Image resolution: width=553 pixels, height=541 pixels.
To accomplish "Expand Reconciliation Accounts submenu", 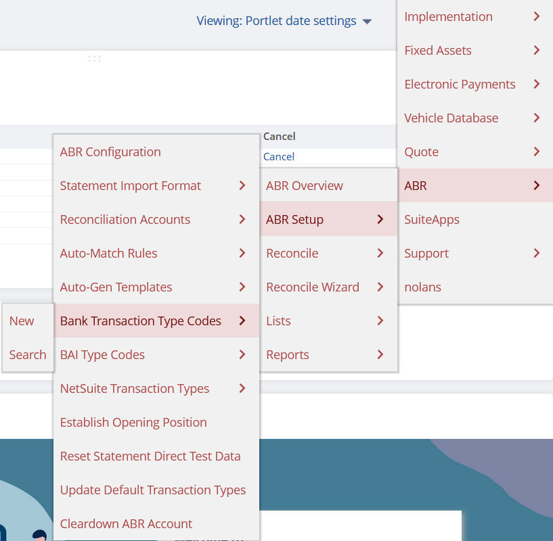I will 125,220.
